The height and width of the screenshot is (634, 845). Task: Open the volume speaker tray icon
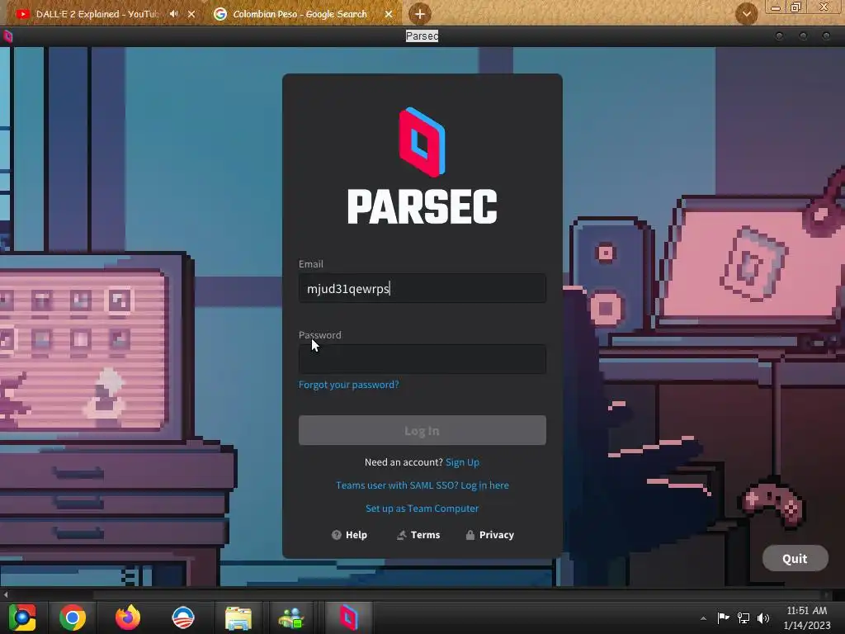pos(763,617)
